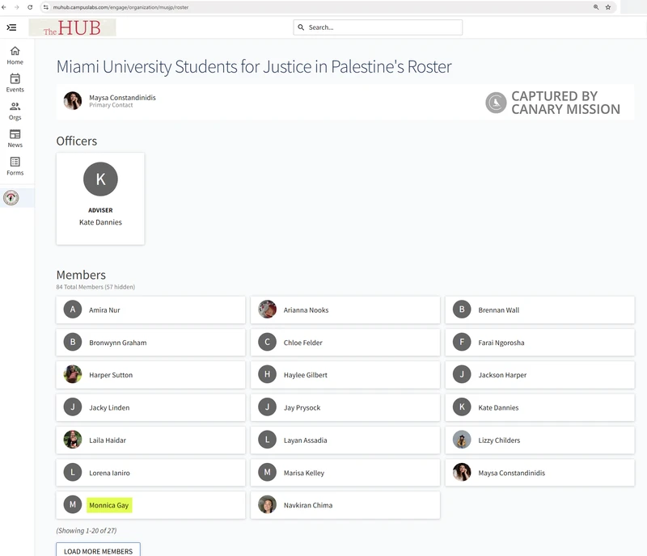Open Jacky Linden member card

151,407
